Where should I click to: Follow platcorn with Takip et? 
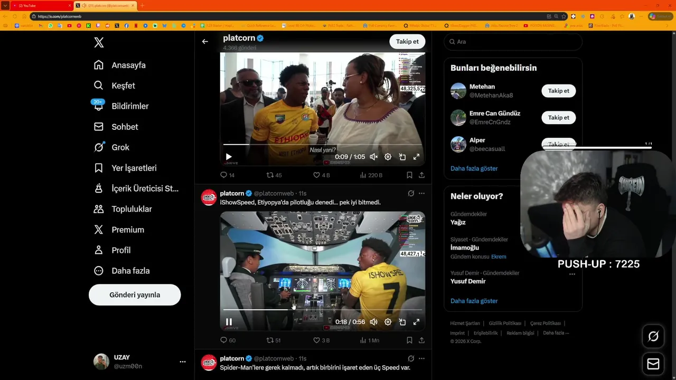(407, 42)
